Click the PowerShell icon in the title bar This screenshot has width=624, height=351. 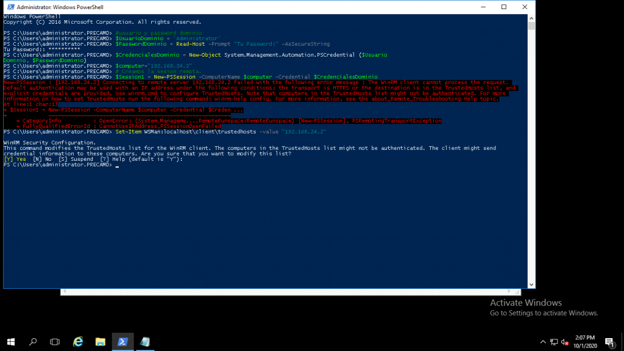[11, 7]
